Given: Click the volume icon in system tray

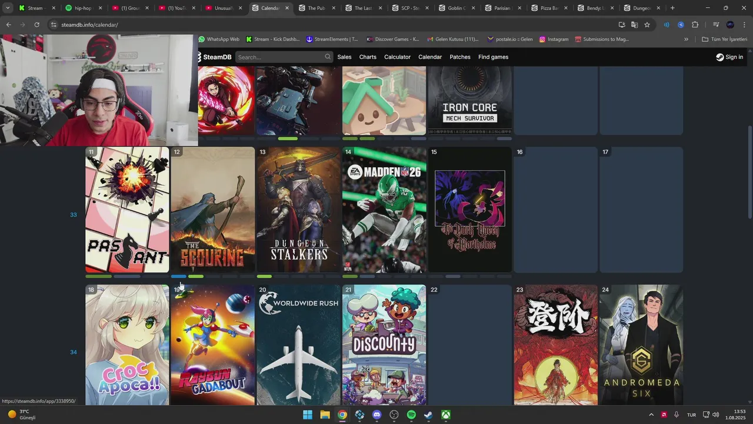Looking at the screenshot, I should click(x=716, y=415).
